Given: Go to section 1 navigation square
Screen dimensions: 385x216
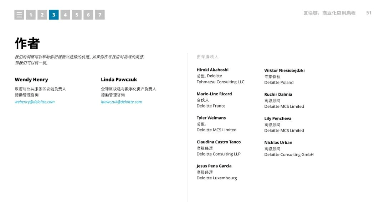Looking at the screenshot, I should 31,15.
